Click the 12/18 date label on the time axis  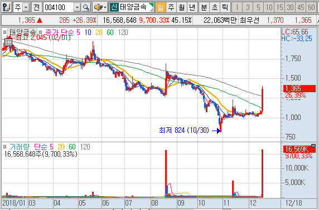(x=293, y=203)
